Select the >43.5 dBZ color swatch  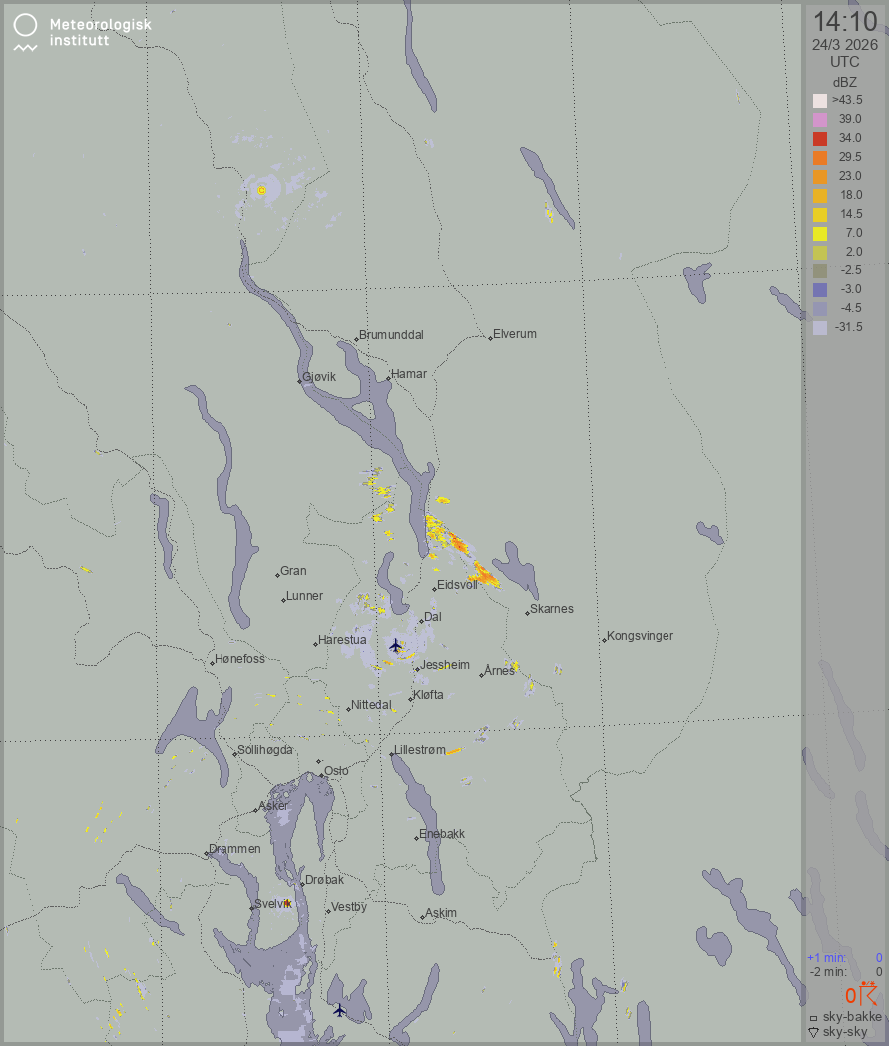820,100
